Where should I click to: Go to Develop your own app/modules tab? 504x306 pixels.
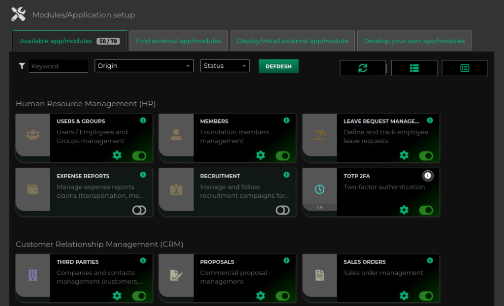point(414,41)
